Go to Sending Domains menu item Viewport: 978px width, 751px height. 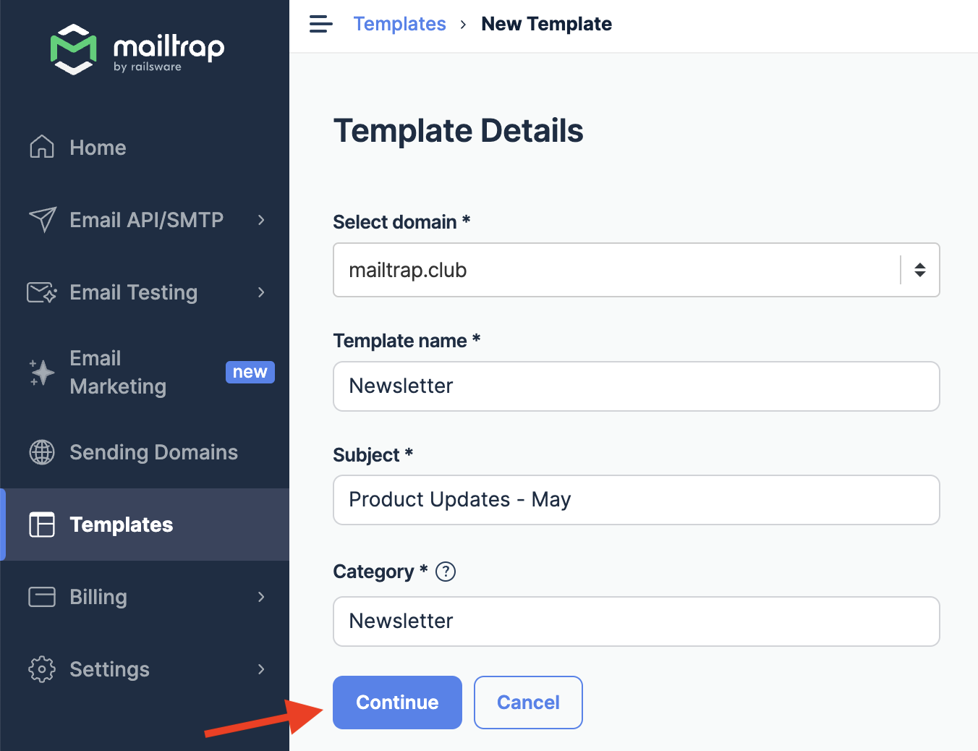pos(153,452)
